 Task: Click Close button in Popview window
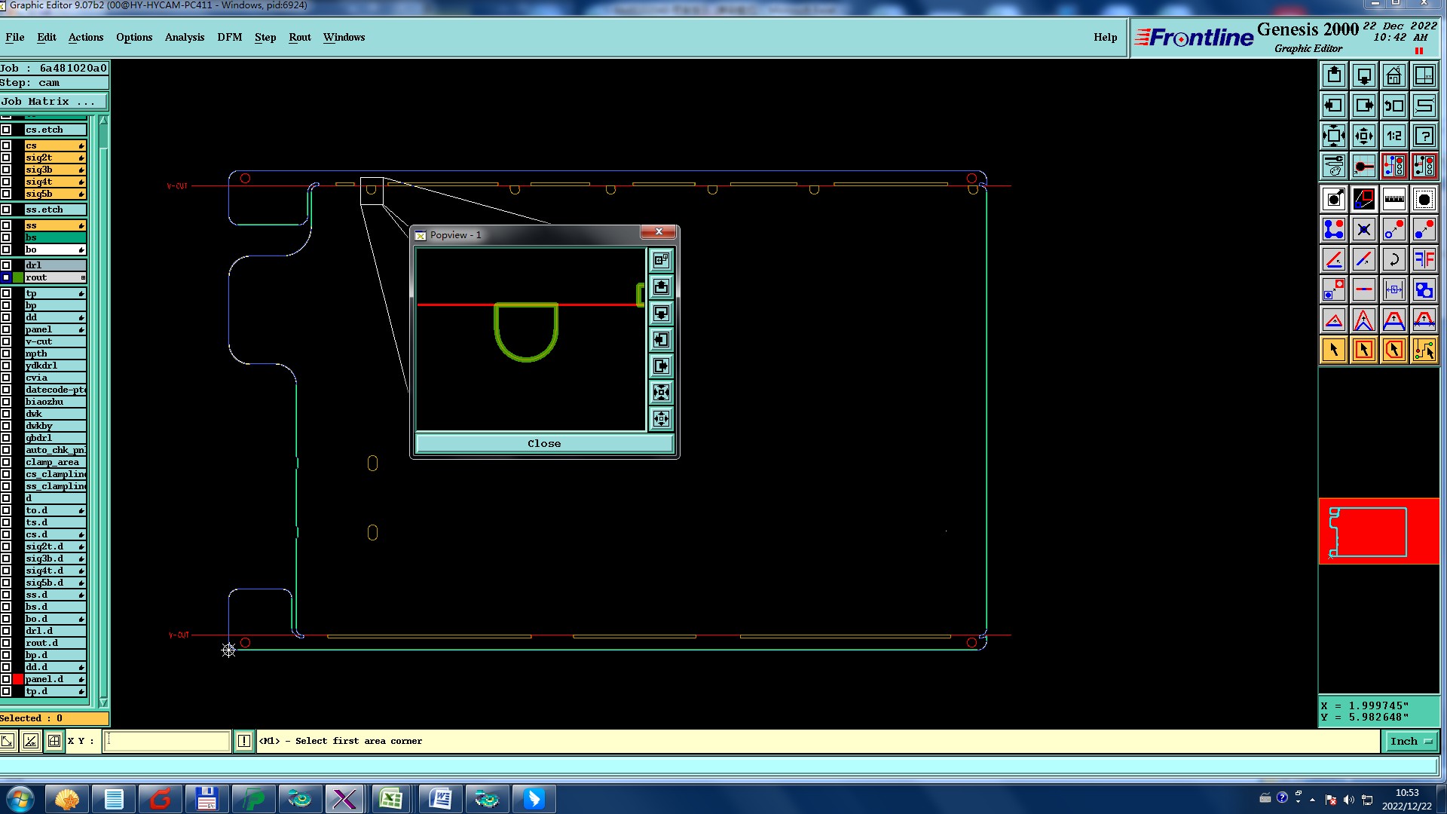pyautogui.click(x=543, y=444)
